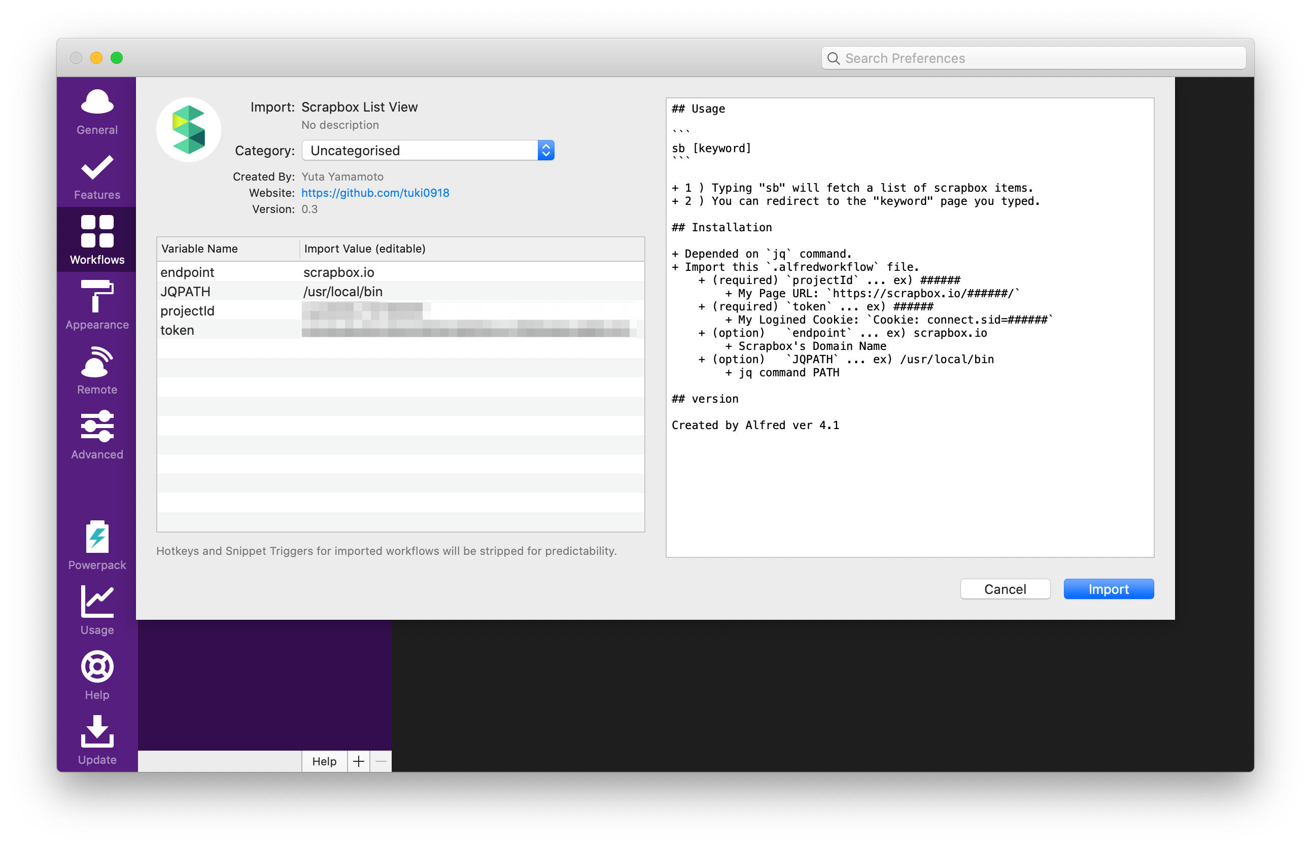Click the blue Import button
This screenshot has width=1311, height=847.
tap(1108, 589)
